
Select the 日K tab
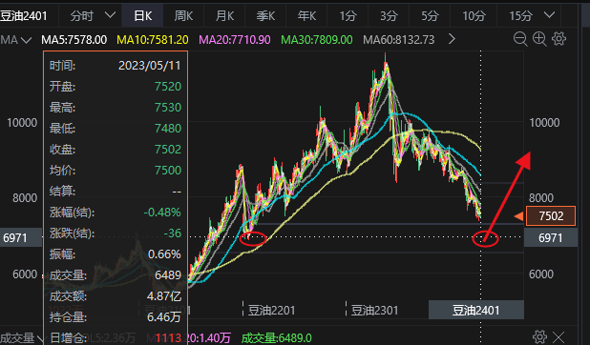tap(143, 16)
